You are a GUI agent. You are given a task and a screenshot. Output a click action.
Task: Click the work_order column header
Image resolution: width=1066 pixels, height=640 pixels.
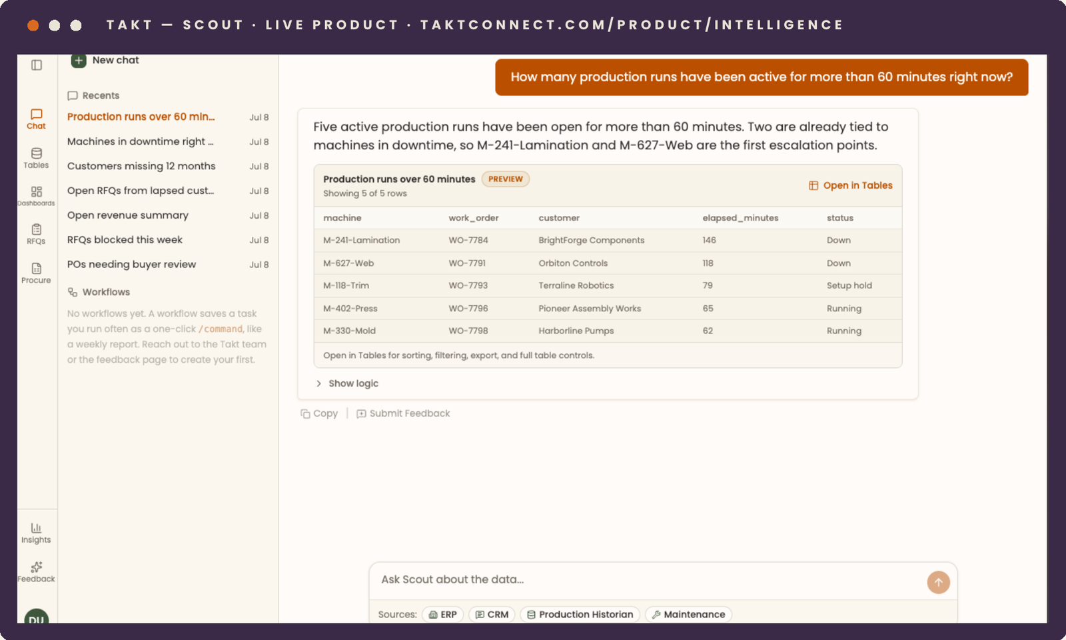(x=474, y=218)
